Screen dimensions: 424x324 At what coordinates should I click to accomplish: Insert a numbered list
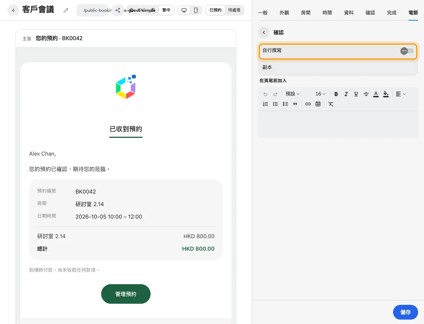tap(265, 104)
